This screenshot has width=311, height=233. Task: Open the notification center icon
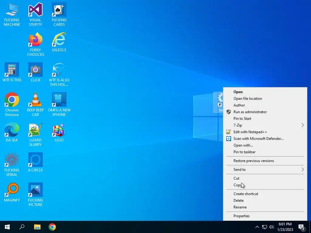click(x=302, y=227)
